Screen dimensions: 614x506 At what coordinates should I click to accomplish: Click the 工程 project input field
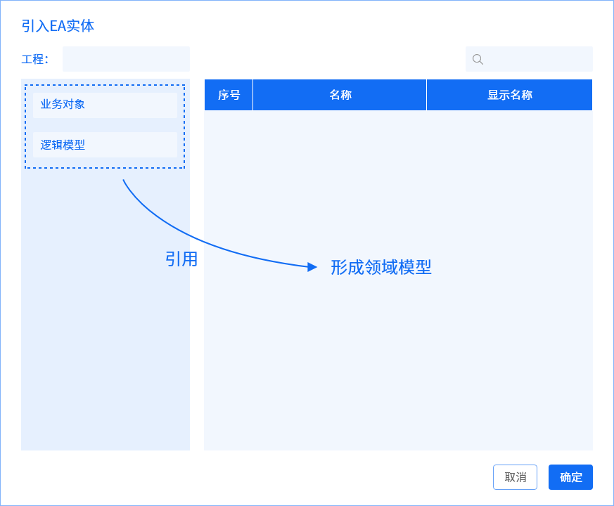[x=126, y=60]
